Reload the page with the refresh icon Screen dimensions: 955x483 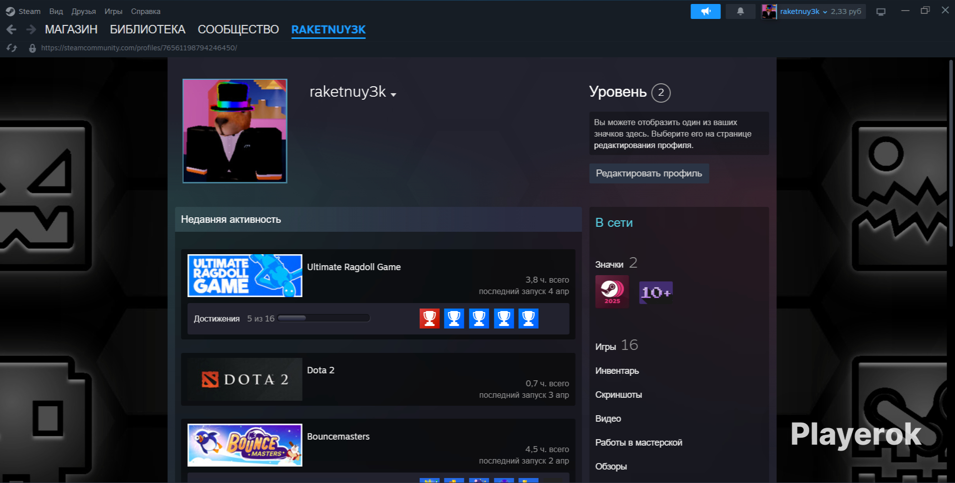[11, 48]
